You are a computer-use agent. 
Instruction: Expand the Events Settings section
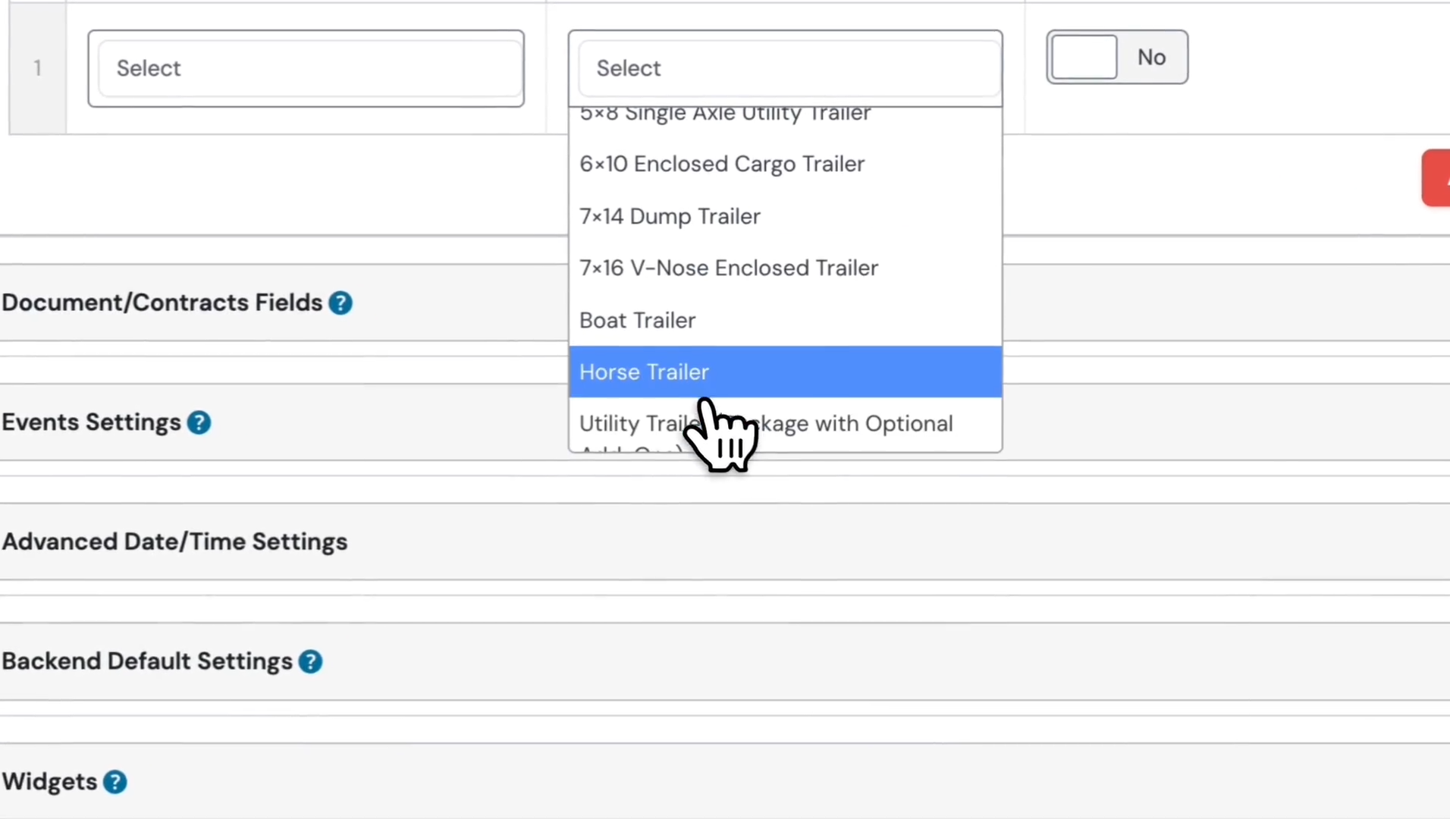[91, 423]
